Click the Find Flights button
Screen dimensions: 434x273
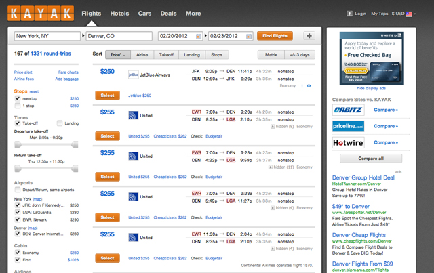click(x=275, y=36)
